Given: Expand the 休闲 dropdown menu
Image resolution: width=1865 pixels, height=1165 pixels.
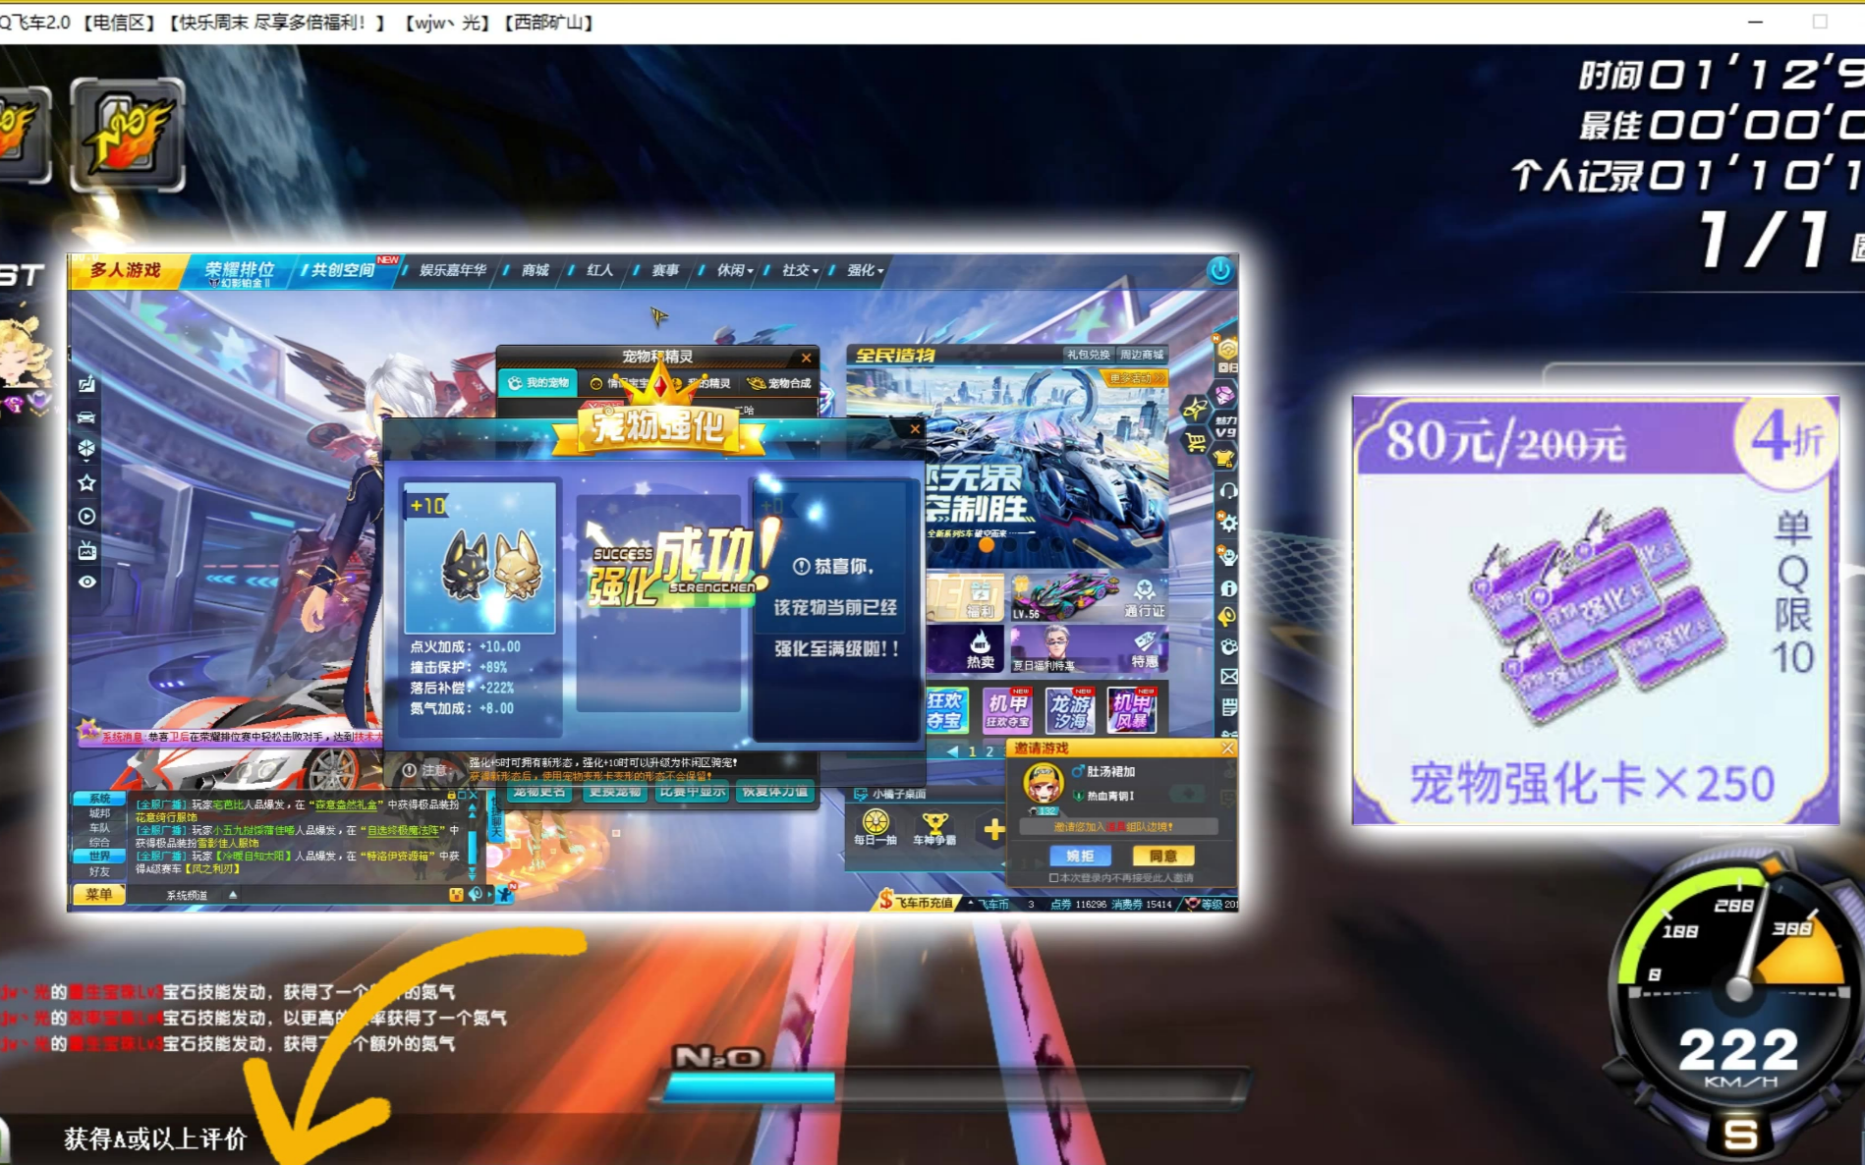Looking at the screenshot, I should coord(734,270).
